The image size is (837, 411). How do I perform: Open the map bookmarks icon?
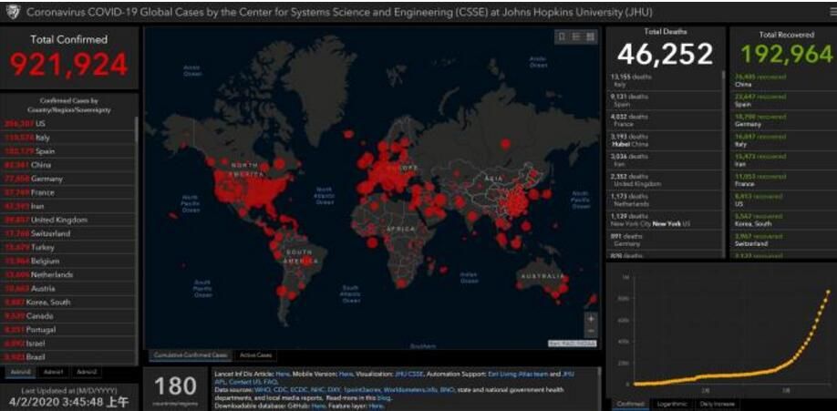pos(562,36)
